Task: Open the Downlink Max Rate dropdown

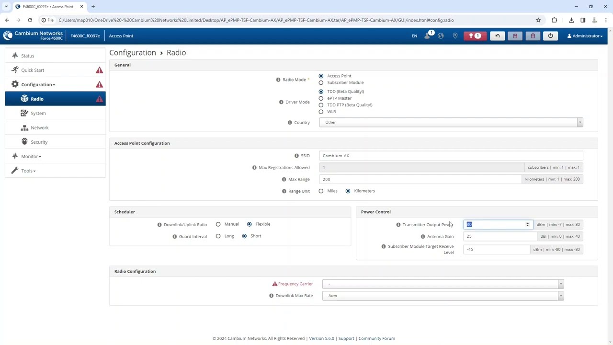Action: 443,296
